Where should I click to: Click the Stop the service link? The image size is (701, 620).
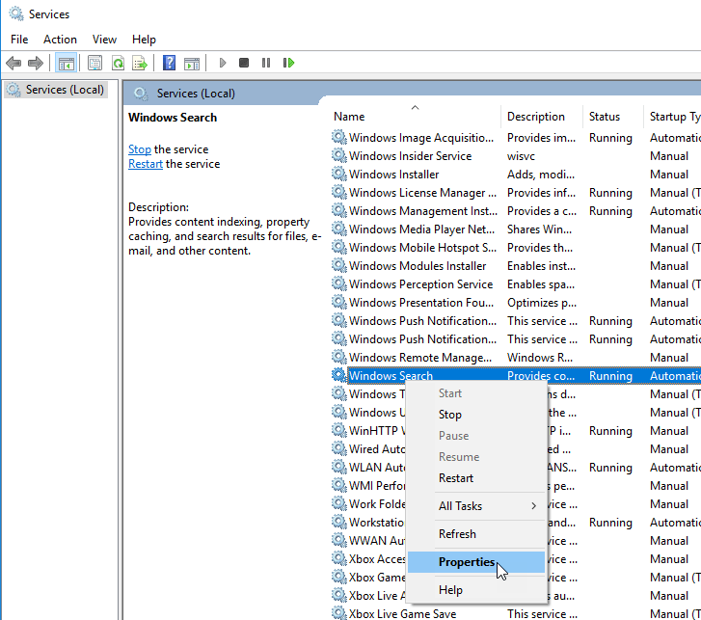tap(140, 149)
